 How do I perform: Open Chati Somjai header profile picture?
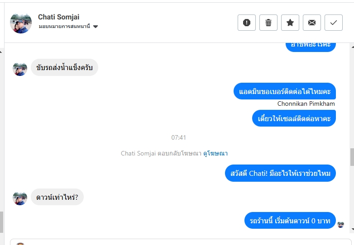point(21,23)
